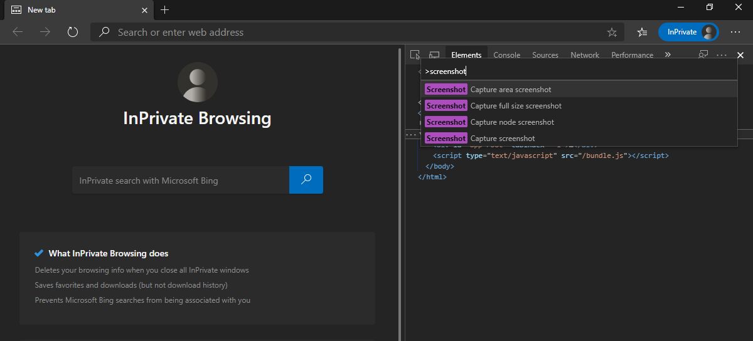The width and height of the screenshot is (753, 341).
Task: Click Saves favorites and downloads text line
Action: [x=131, y=285]
